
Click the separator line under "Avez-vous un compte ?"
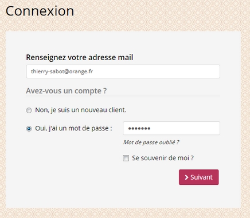[123, 96]
